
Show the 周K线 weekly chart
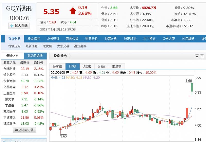87,66
